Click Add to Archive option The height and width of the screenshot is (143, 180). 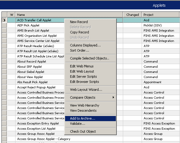point(91,118)
